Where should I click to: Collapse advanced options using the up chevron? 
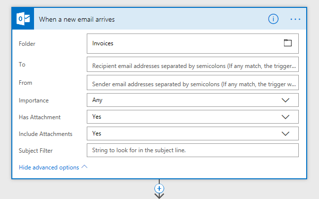tap(84, 167)
